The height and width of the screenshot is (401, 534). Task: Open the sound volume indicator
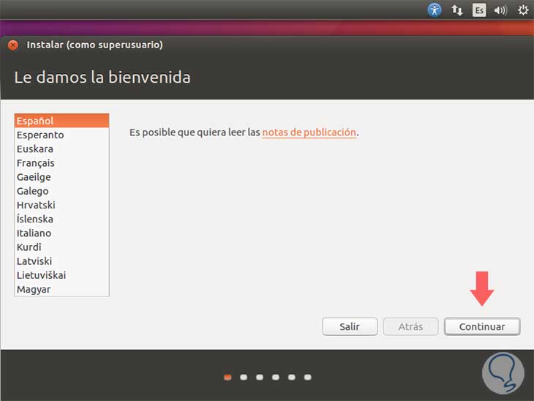coord(500,10)
